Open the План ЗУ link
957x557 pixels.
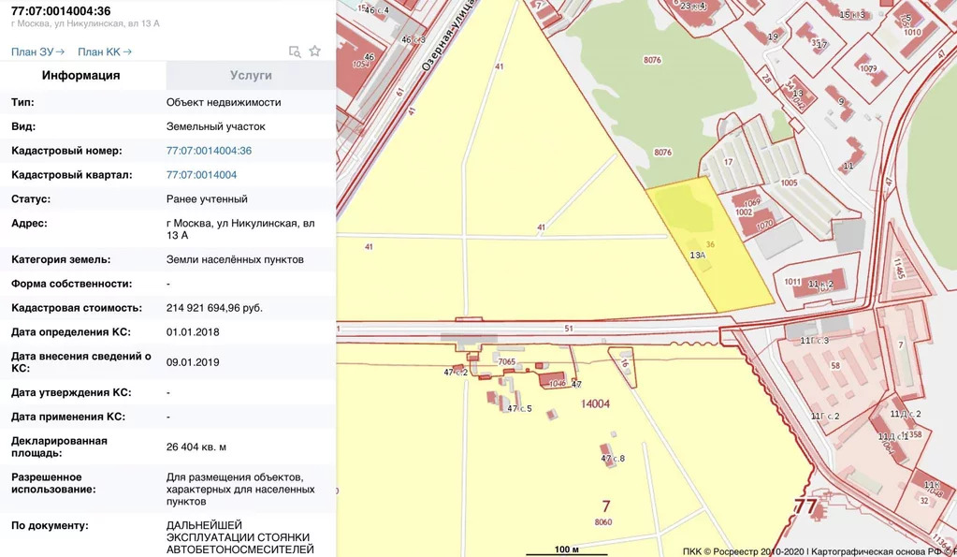(x=37, y=52)
